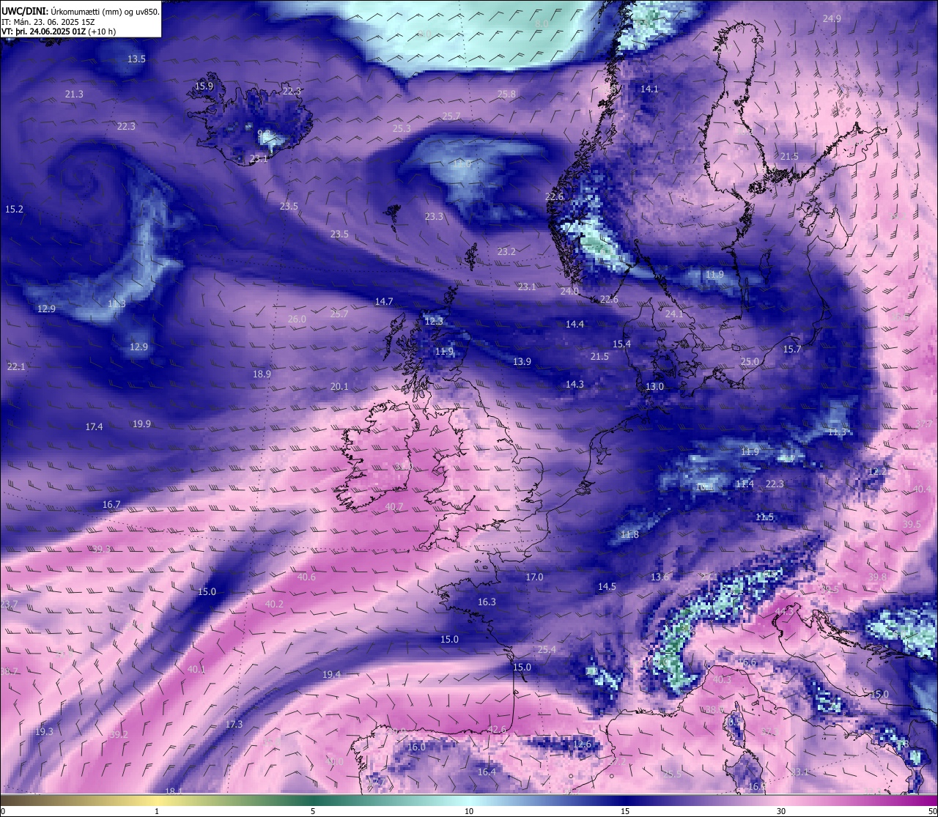938x817 pixels.
Task: Select the 15.9 value on northwest Iceland
Action: 204,86
